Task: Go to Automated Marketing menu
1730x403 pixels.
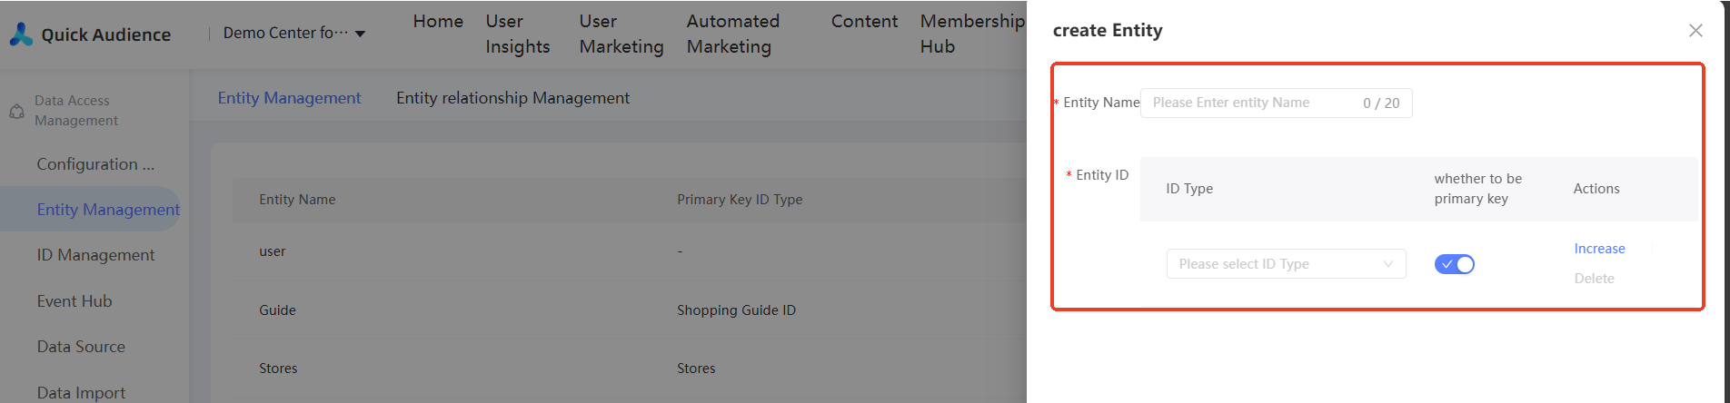Action: click(x=732, y=34)
